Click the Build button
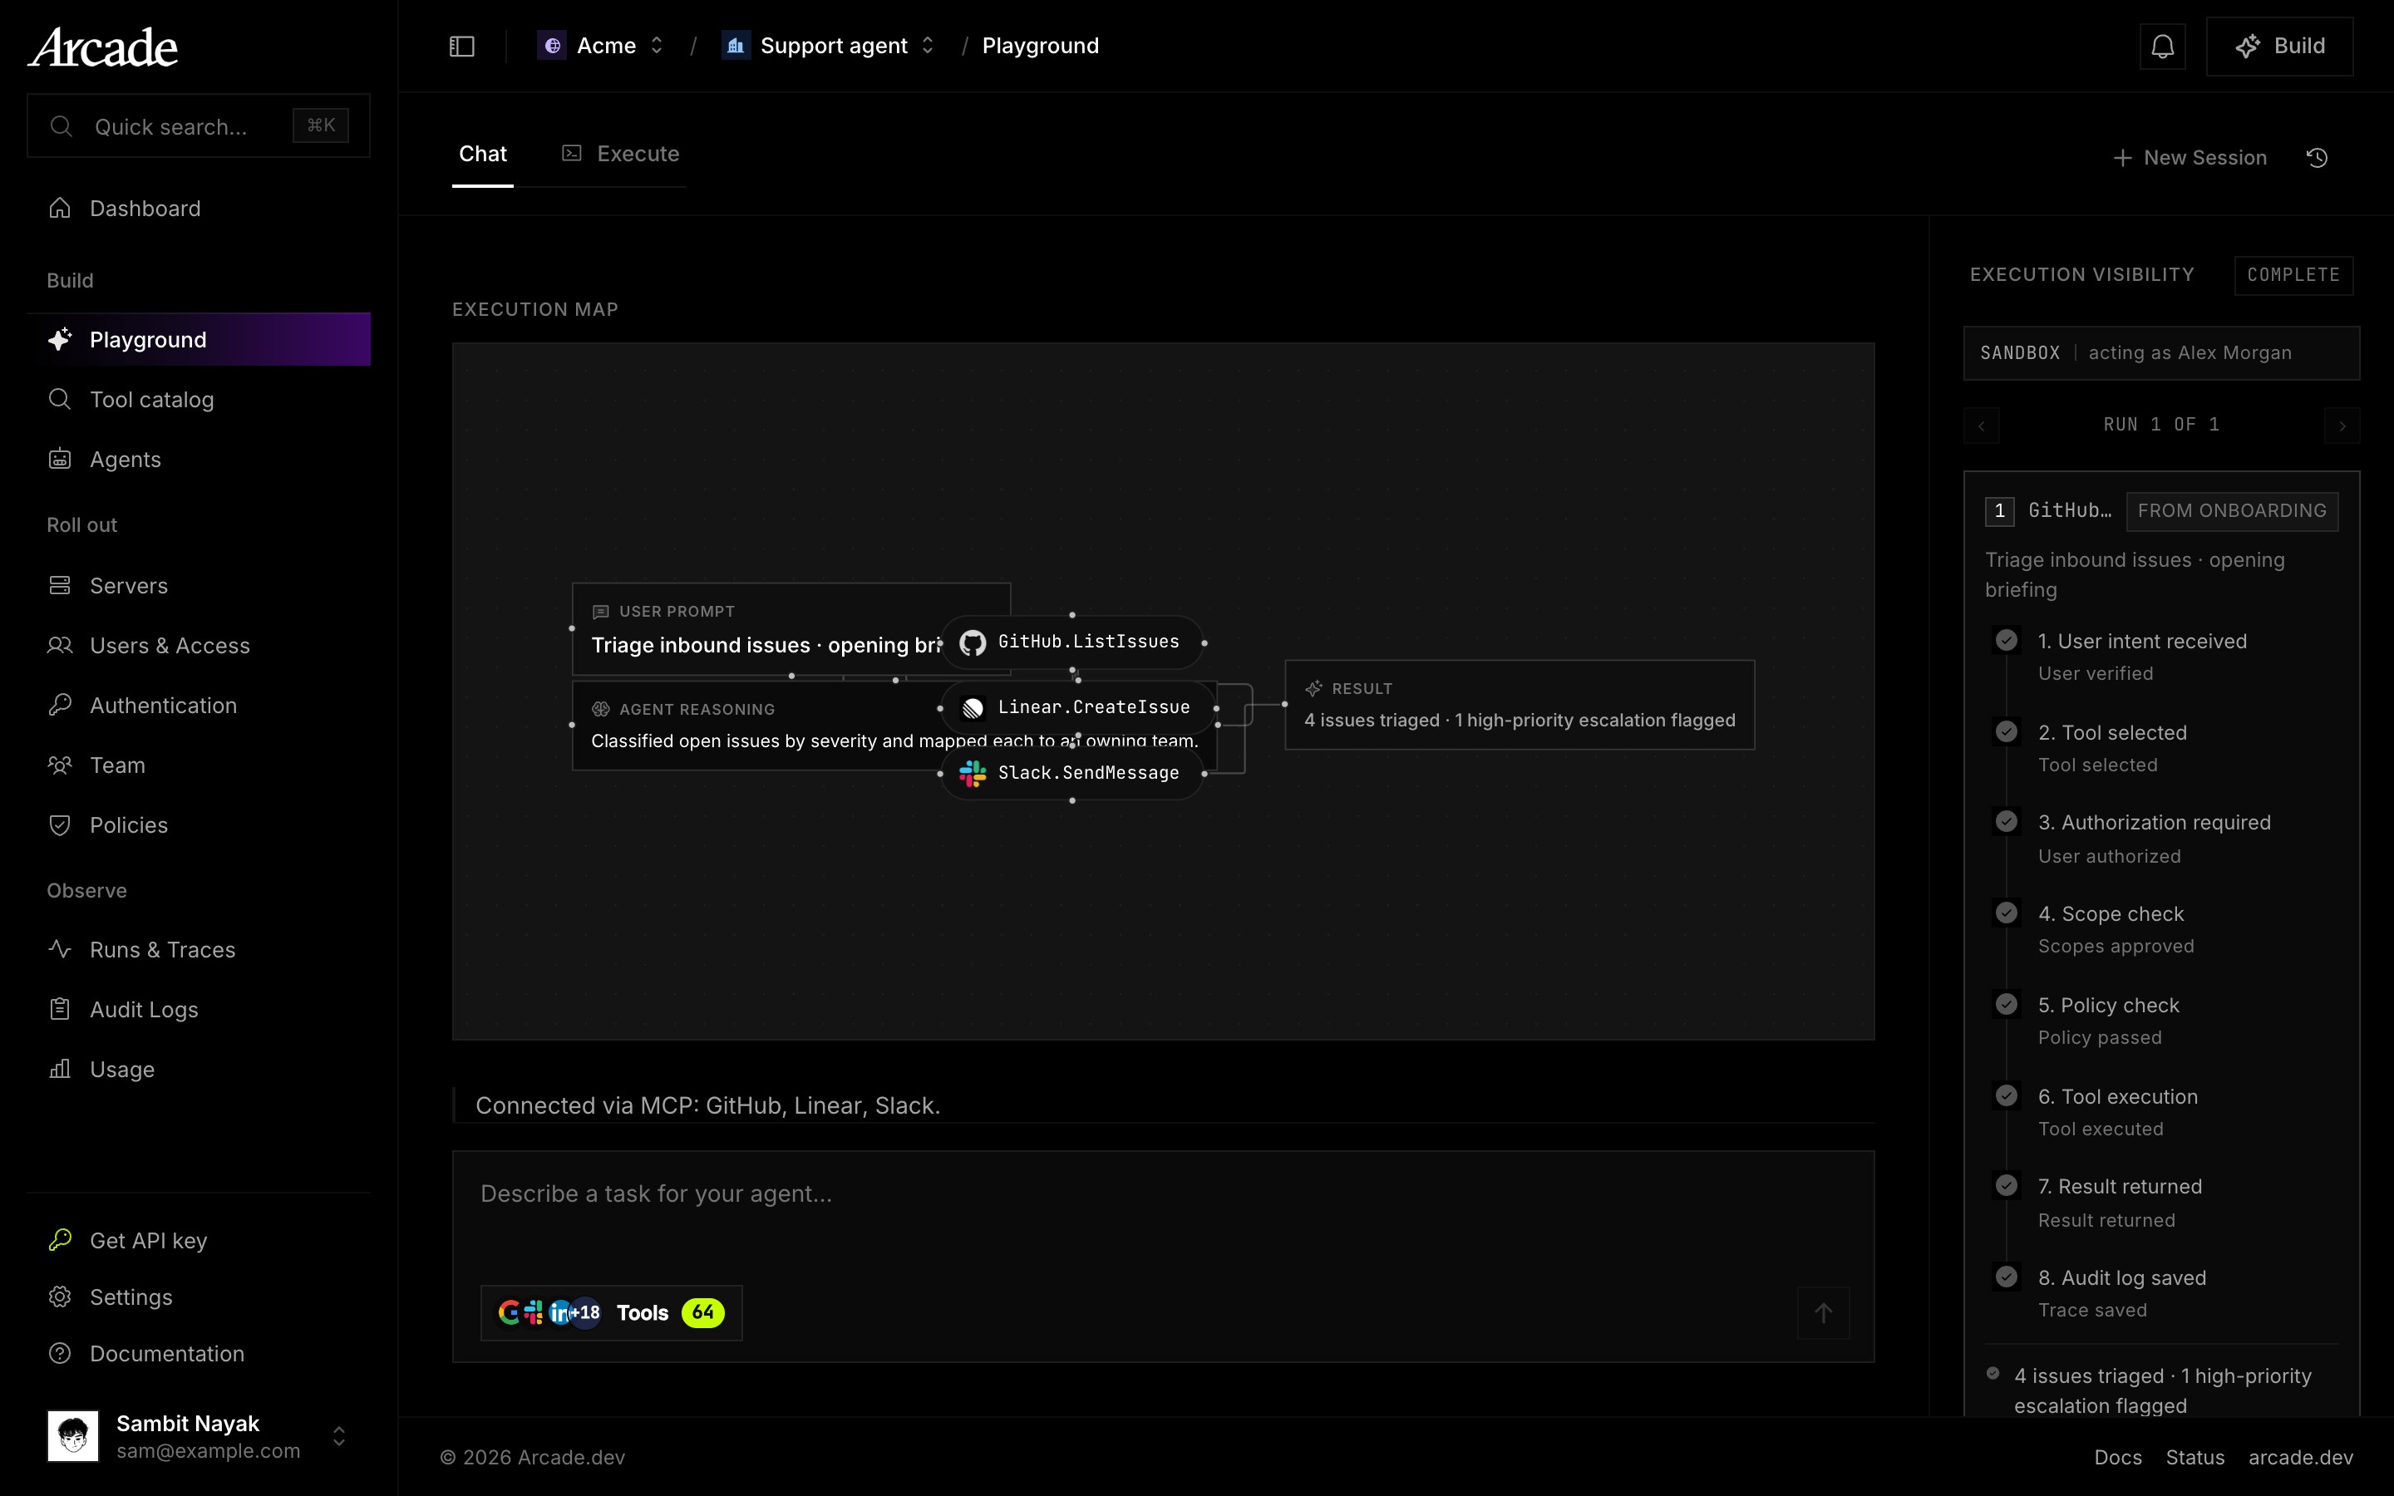Image resolution: width=2394 pixels, height=1496 pixels. tap(2279, 47)
